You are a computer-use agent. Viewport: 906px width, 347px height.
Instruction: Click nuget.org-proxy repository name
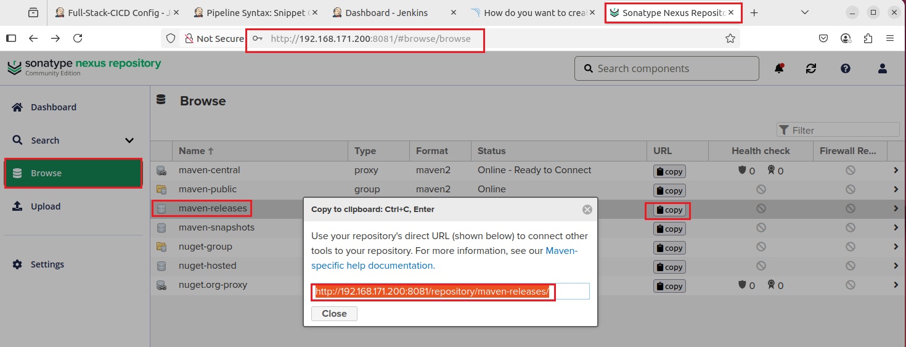click(x=213, y=285)
